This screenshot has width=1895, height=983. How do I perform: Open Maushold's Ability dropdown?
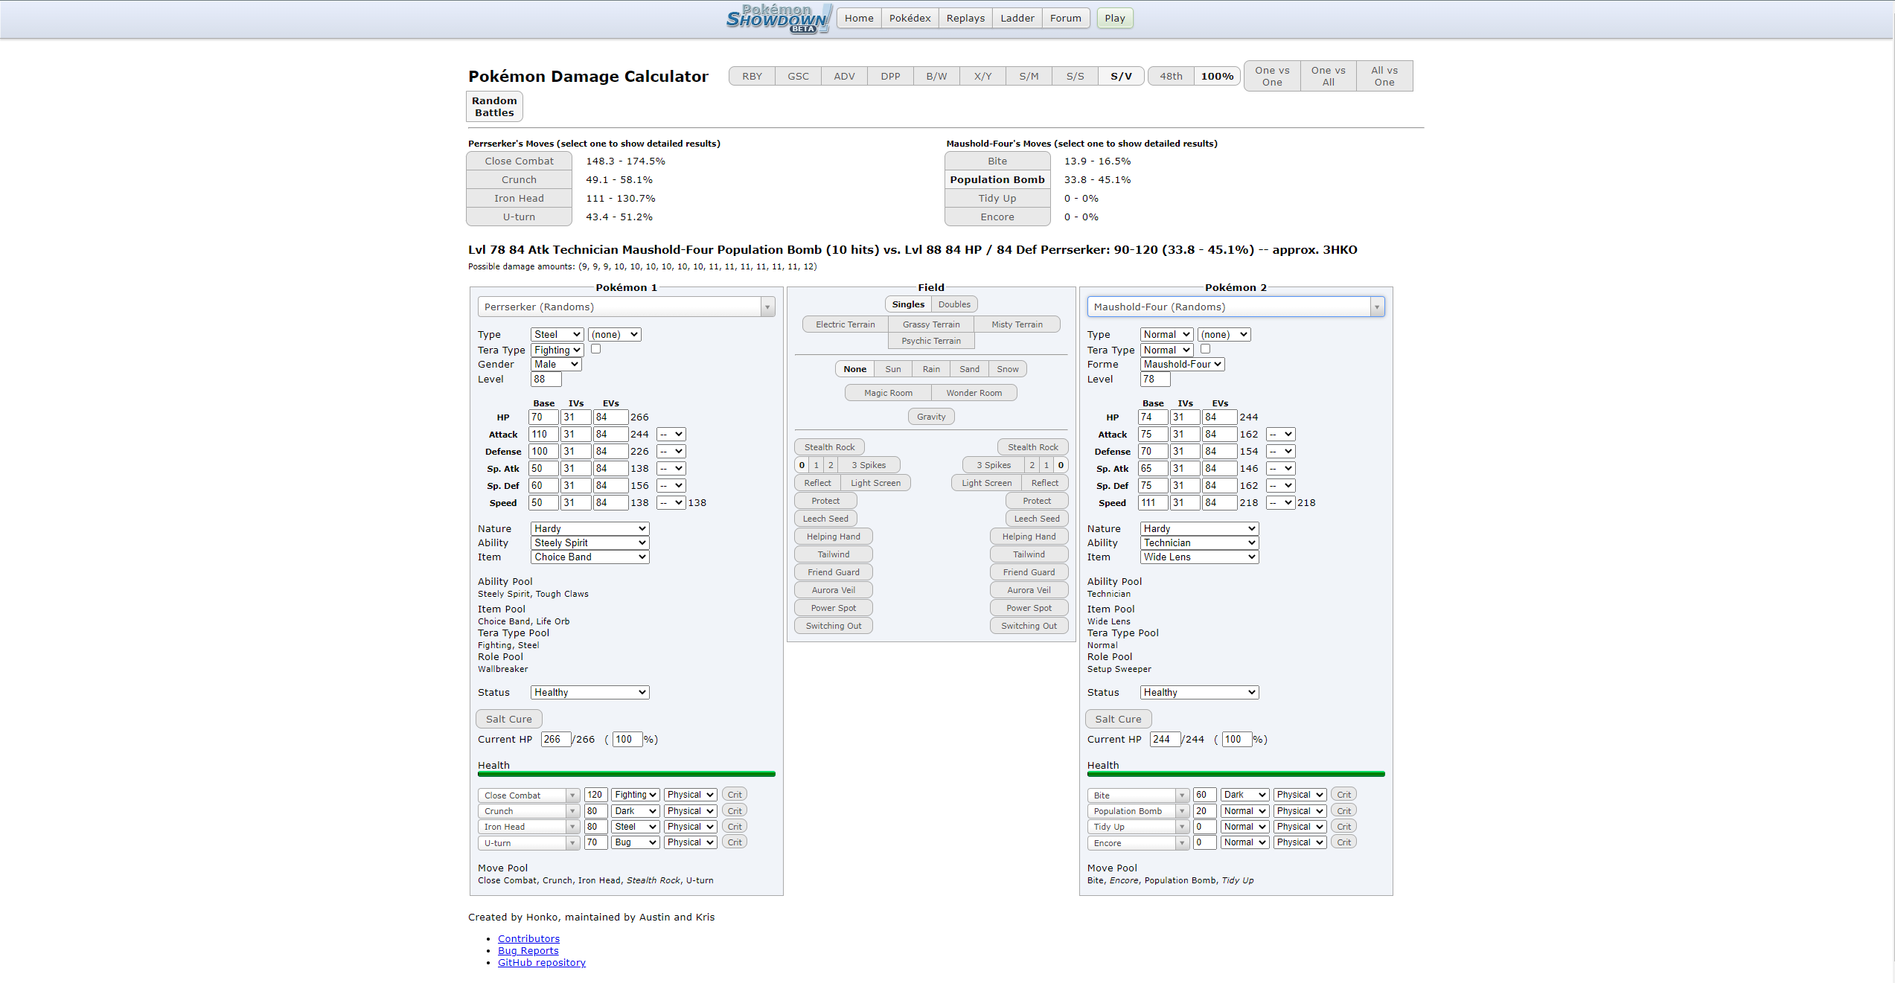coord(1198,543)
